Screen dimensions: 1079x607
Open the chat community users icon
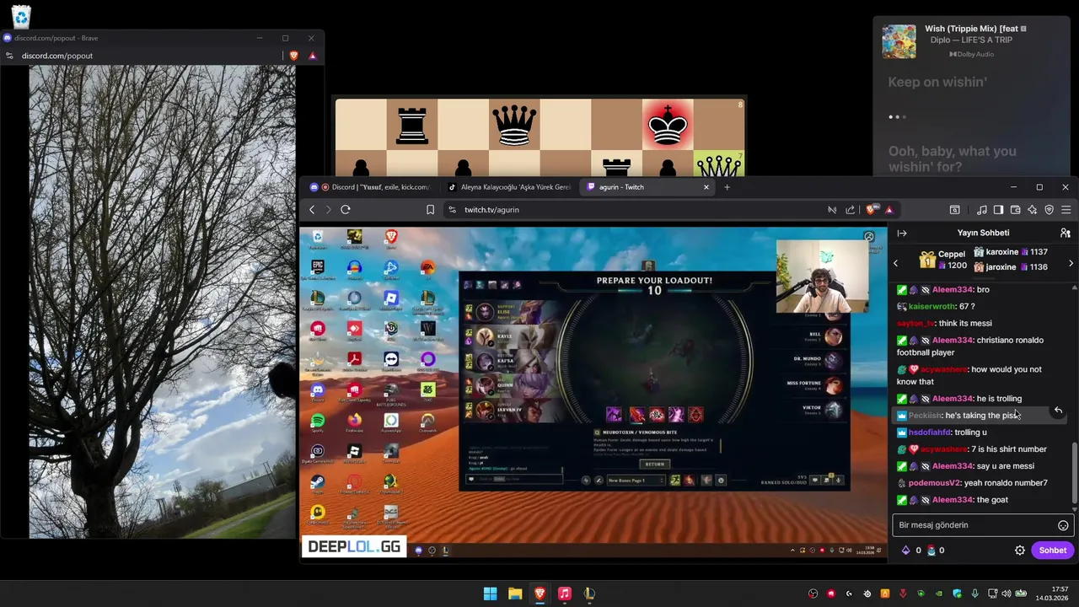point(1066,233)
